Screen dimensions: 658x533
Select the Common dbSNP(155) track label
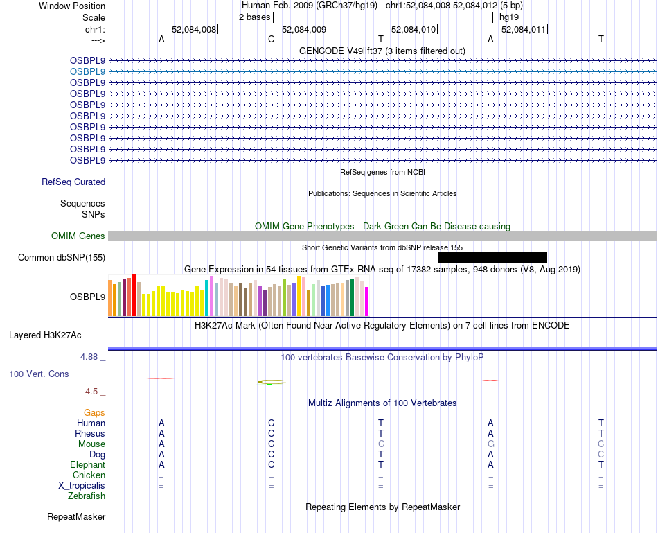click(61, 257)
